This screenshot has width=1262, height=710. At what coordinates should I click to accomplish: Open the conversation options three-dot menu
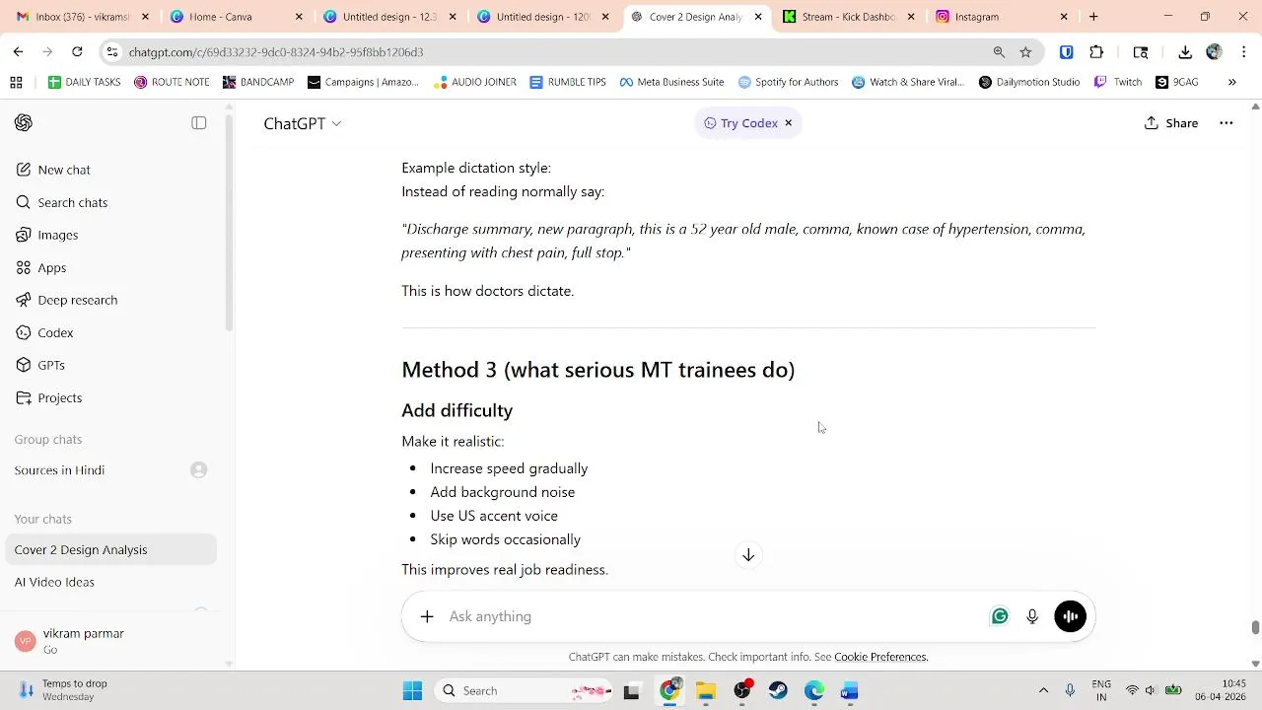point(1227,123)
